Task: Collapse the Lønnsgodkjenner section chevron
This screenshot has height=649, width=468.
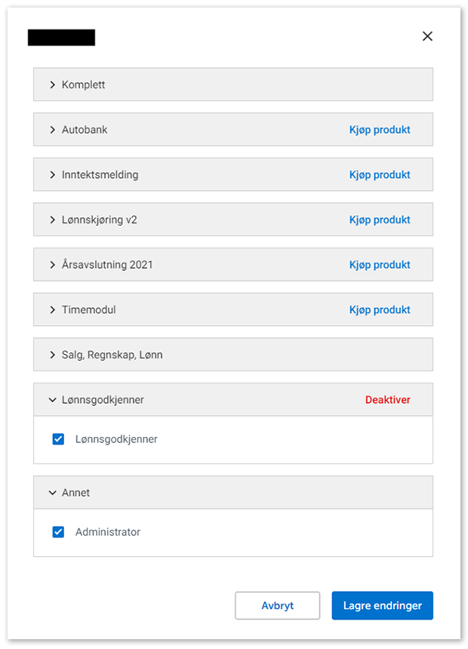Action: (x=53, y=400)
